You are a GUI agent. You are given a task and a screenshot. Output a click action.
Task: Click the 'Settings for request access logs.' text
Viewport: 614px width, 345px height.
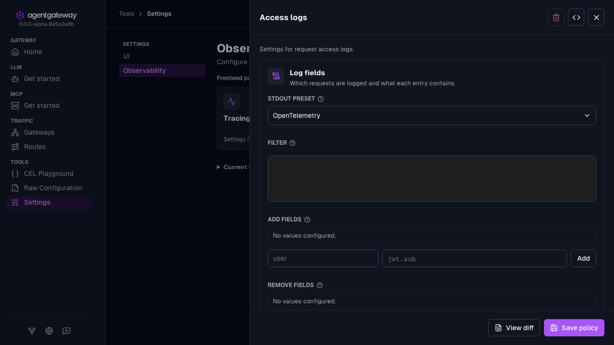(x=307, y=49)
